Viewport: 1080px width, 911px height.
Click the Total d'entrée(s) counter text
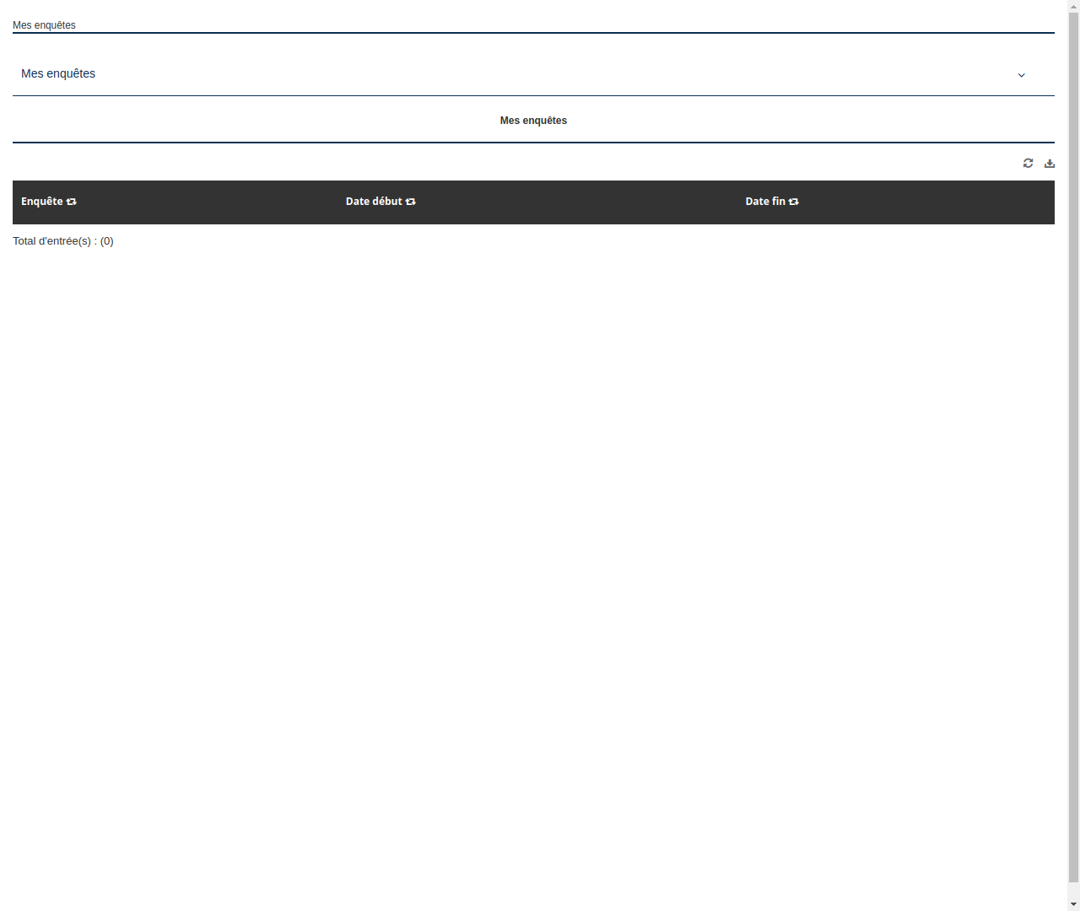click(x=63, y=241)
